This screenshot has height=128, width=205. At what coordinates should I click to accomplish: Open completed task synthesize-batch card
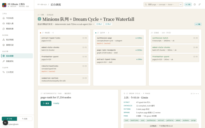click(175, 39)
